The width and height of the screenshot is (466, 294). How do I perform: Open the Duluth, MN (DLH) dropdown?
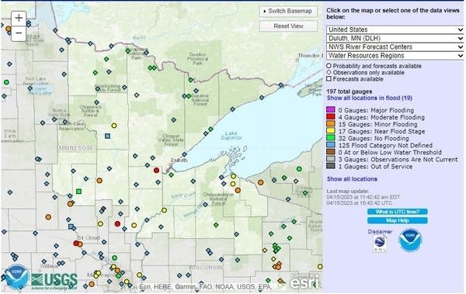click(395, 38)
